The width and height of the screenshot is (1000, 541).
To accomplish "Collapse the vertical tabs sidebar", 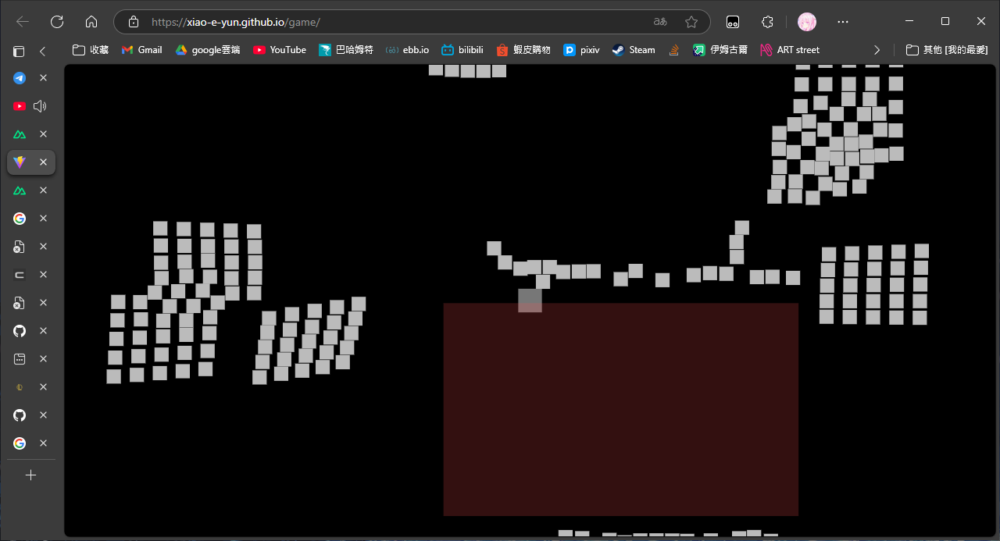I will (x=41, y=51).
